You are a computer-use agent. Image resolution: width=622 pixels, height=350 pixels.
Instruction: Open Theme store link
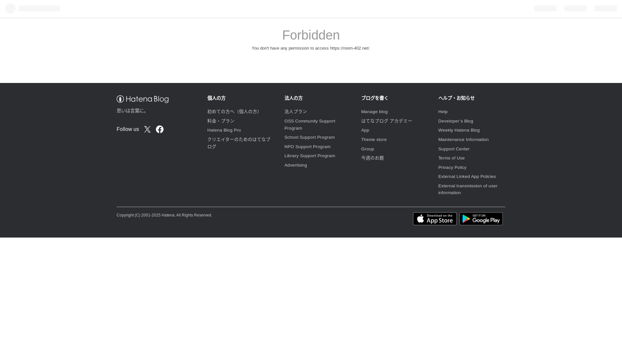[374, 140]
